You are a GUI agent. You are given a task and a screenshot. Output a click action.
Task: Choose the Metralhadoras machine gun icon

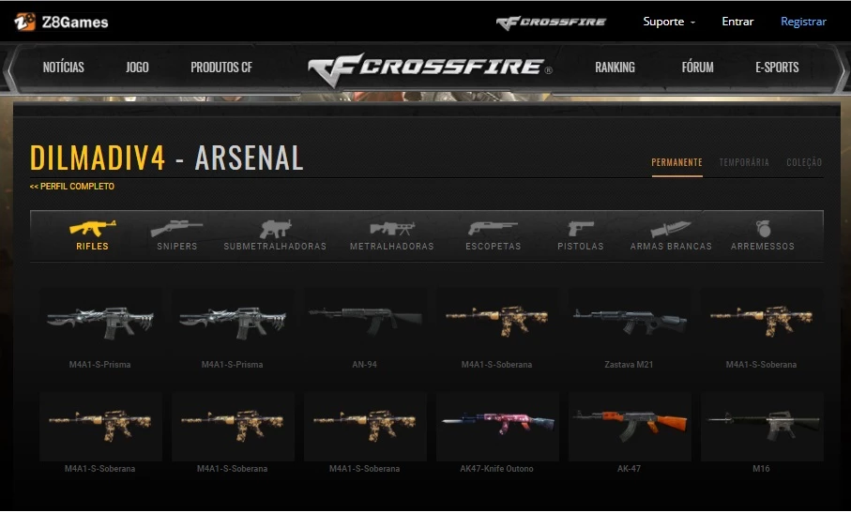(x=392, y=229)
